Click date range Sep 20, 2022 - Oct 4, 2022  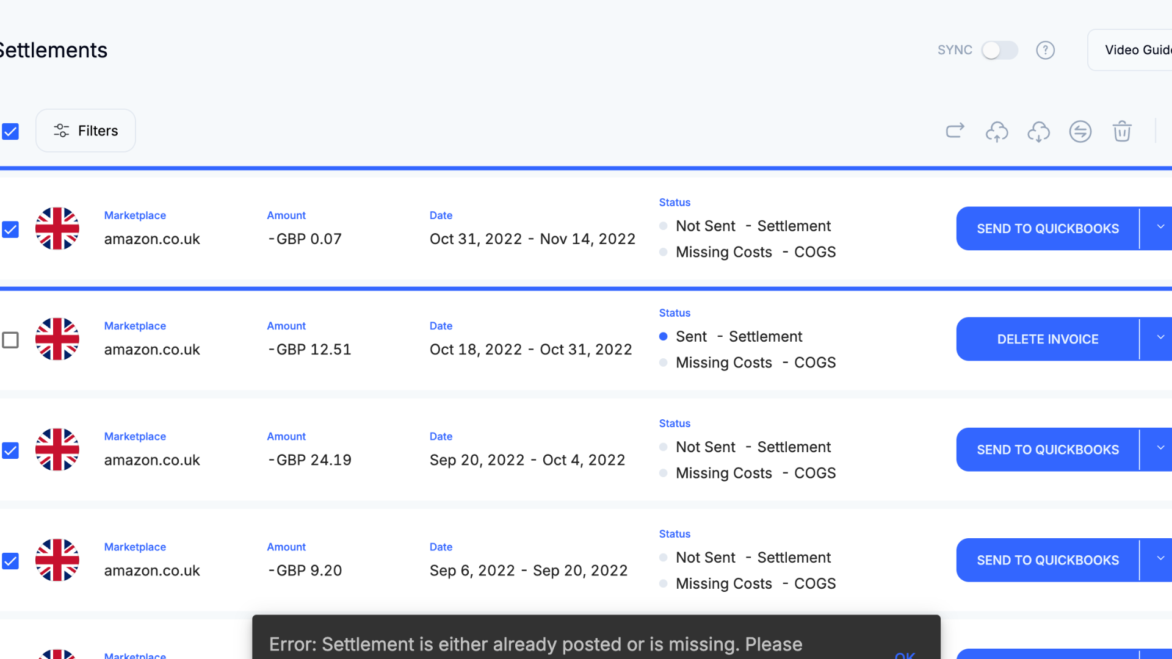coord(527,460)
